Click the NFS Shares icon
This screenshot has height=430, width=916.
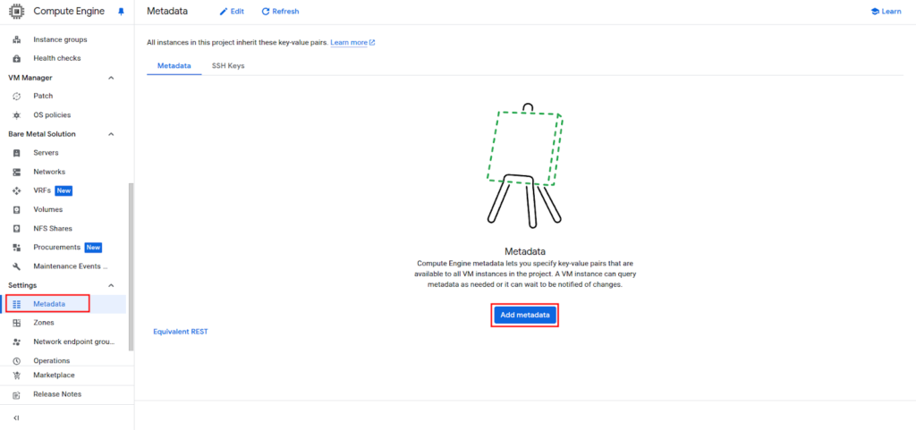click(16, 229)
